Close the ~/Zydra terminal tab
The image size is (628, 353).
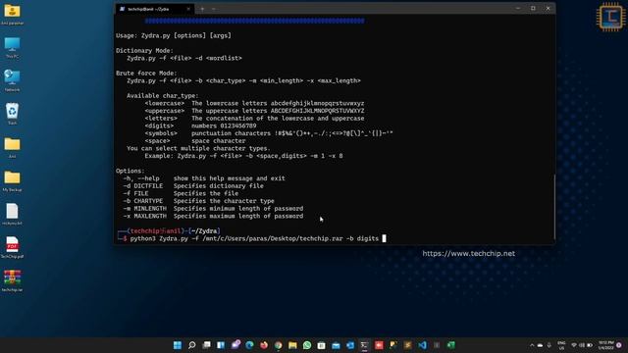coord(188,9)
